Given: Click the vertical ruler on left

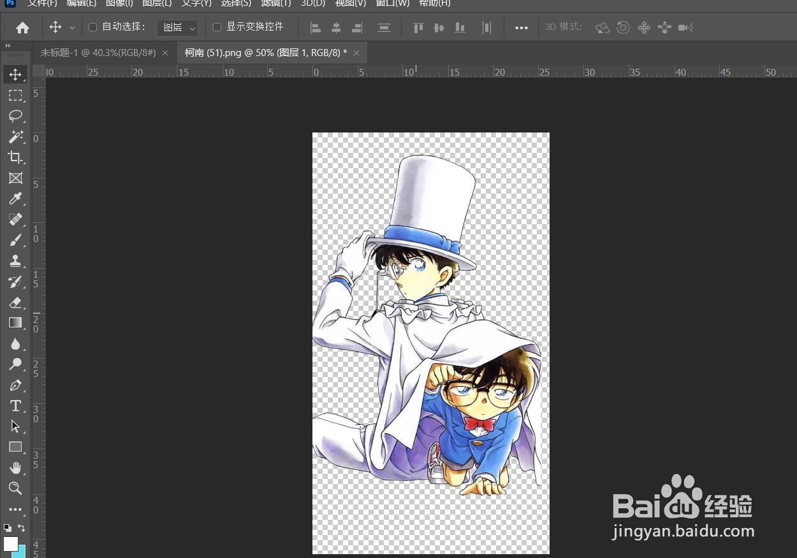Looking at the screenshot, I should 39,318.
